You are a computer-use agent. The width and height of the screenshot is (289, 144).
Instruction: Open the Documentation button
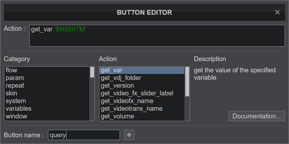(257, 116)
